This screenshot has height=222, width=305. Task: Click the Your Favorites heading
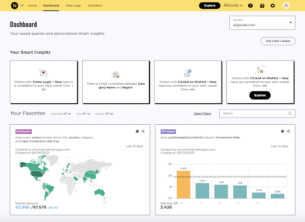[27, 113]
